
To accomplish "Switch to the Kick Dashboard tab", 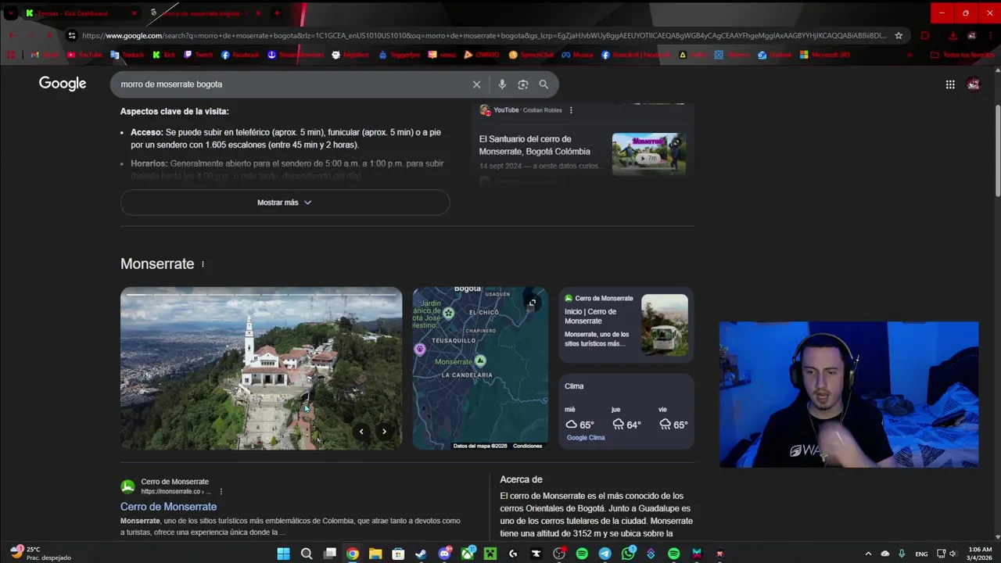I will click(81, 13).
